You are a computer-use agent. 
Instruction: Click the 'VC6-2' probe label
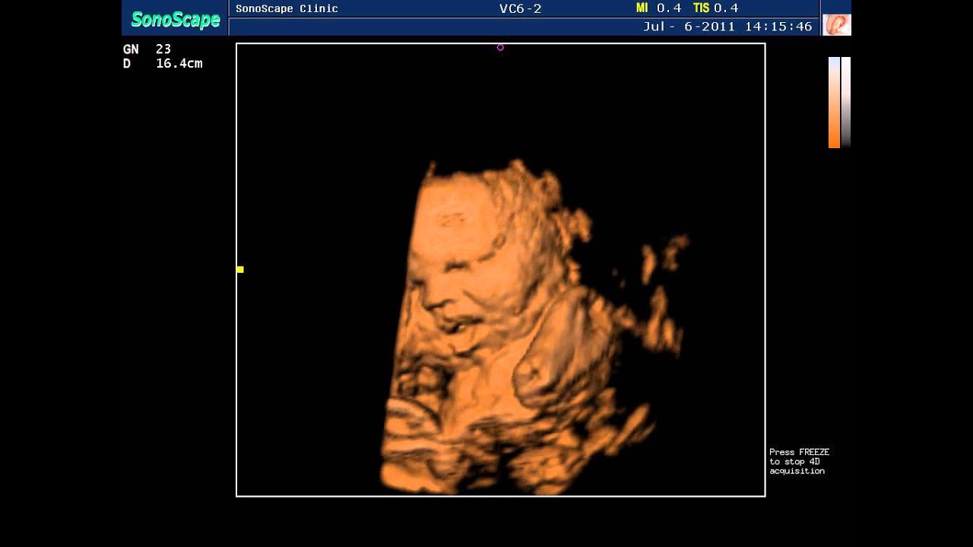[x=521, y=9]
